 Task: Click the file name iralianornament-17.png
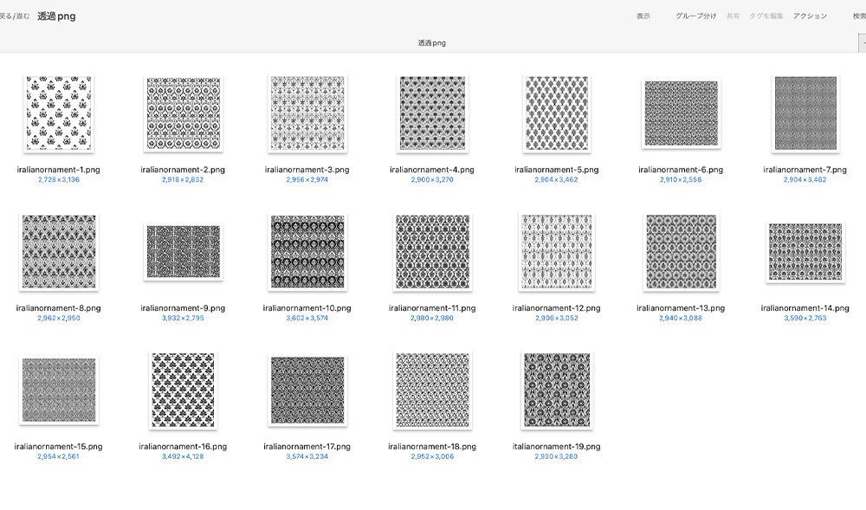point(307,447)
